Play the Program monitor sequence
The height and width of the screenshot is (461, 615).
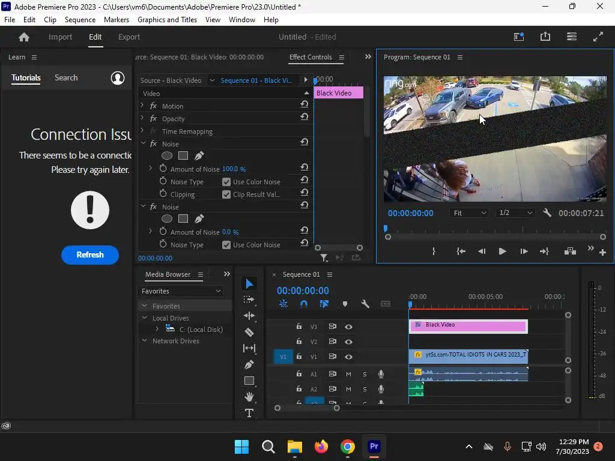point(502,252)
